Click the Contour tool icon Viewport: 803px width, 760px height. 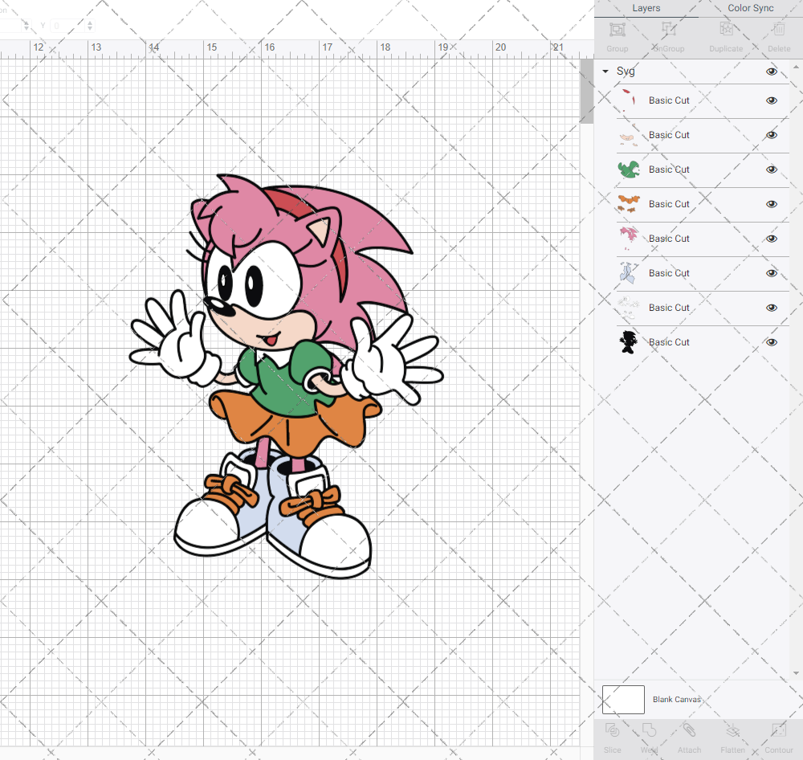779,729
